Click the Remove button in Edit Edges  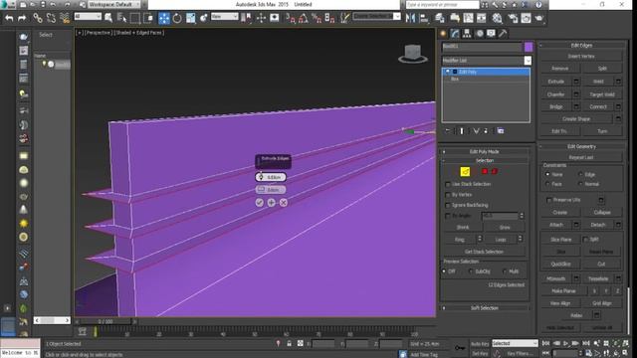(560, 69)
